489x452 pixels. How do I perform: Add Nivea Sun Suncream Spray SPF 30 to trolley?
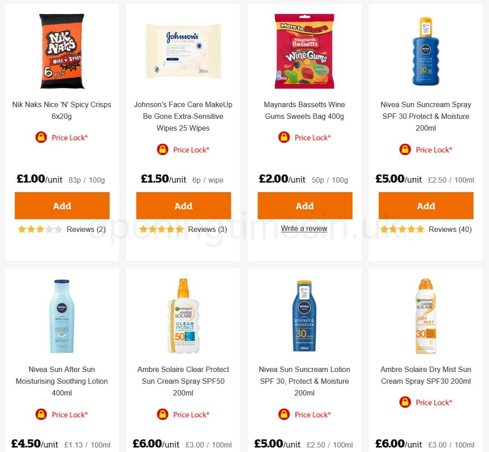(x=426, y=206)
